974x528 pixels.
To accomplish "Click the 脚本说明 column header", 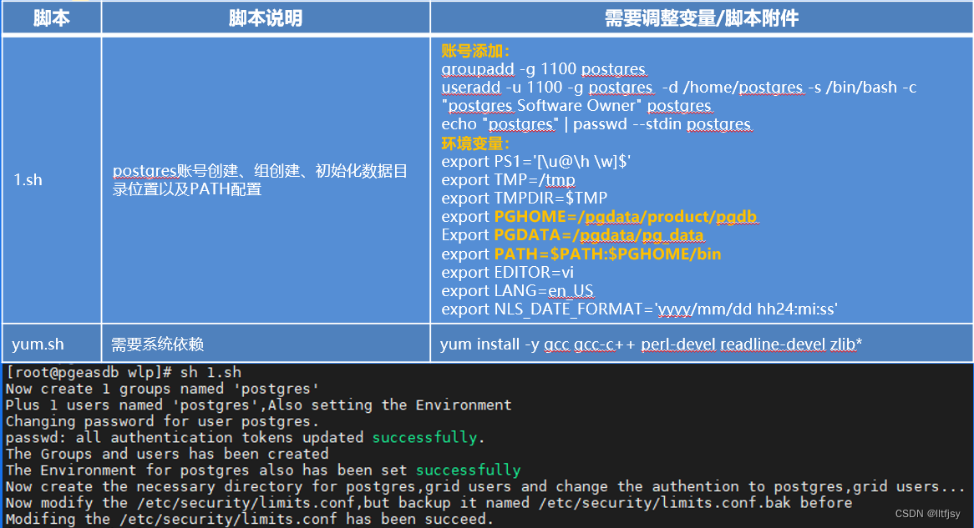I will pos(266,18).
